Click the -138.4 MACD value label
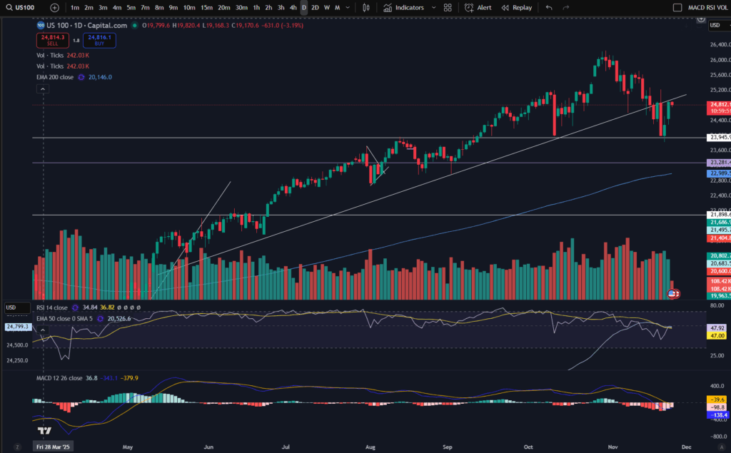The height and width of the screenshot is (453, 731). pos(718,414)
